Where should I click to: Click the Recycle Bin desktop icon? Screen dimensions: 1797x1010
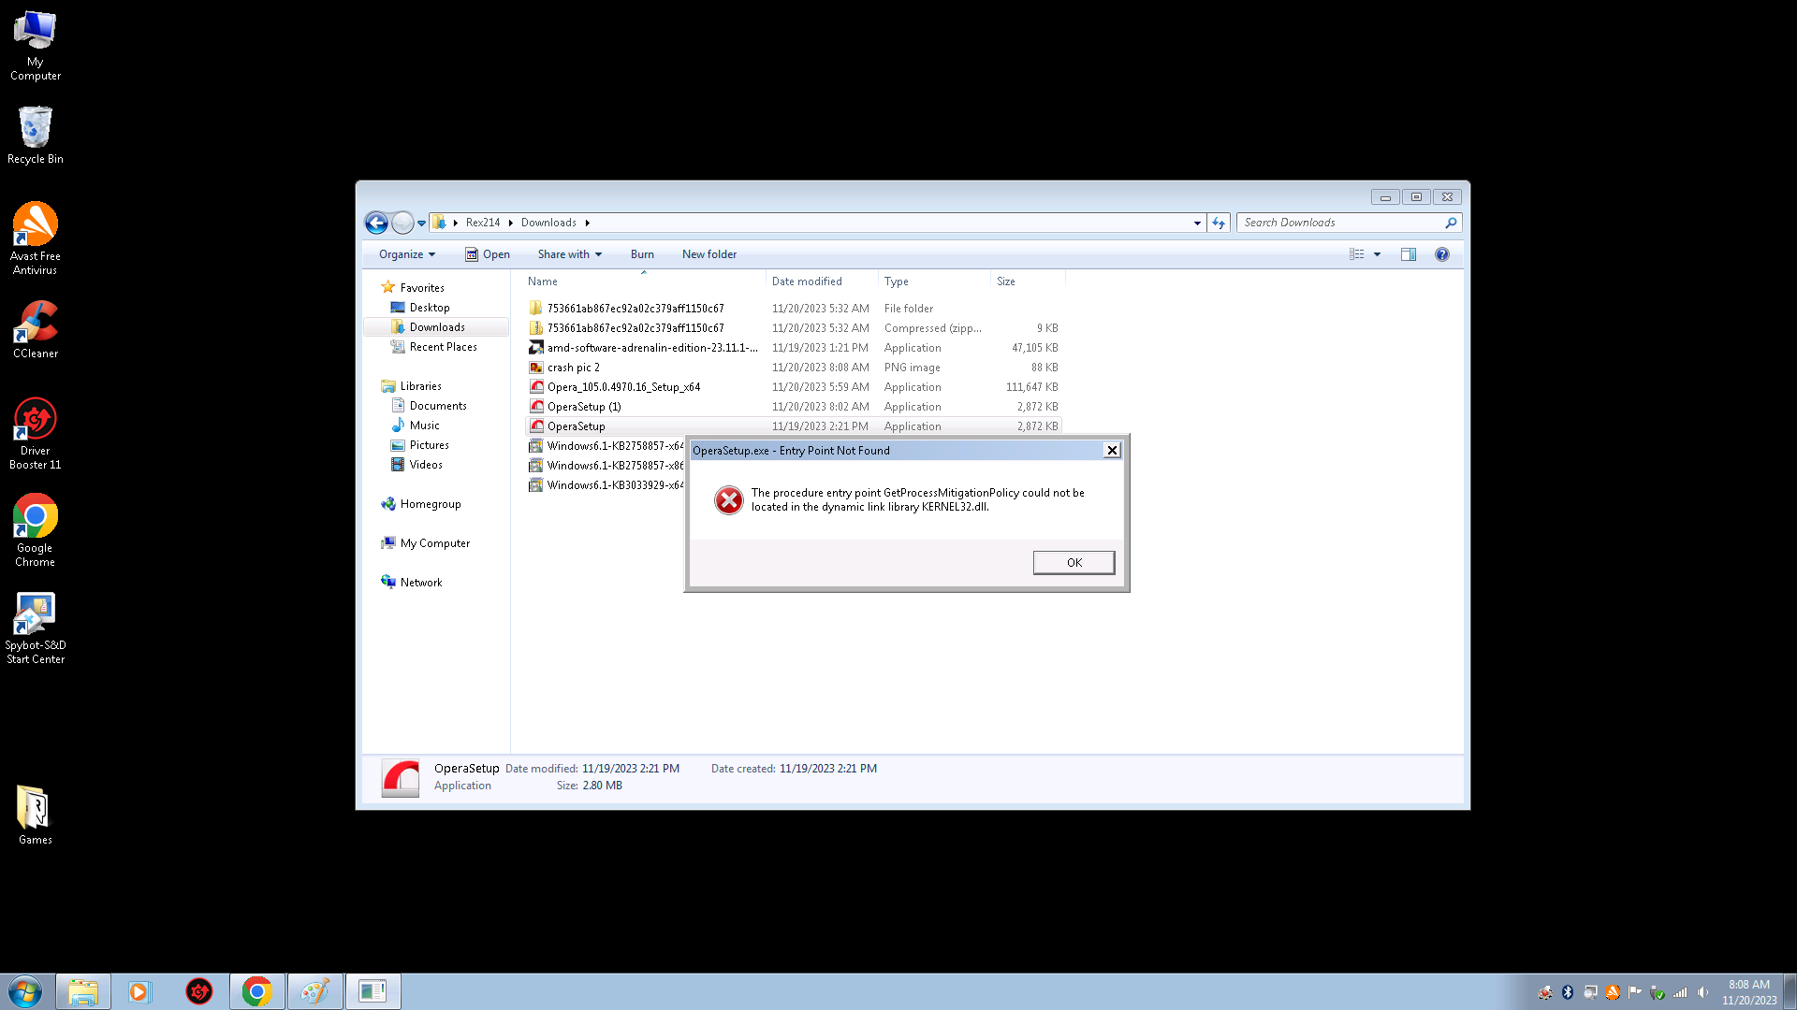tap(36, 136)
